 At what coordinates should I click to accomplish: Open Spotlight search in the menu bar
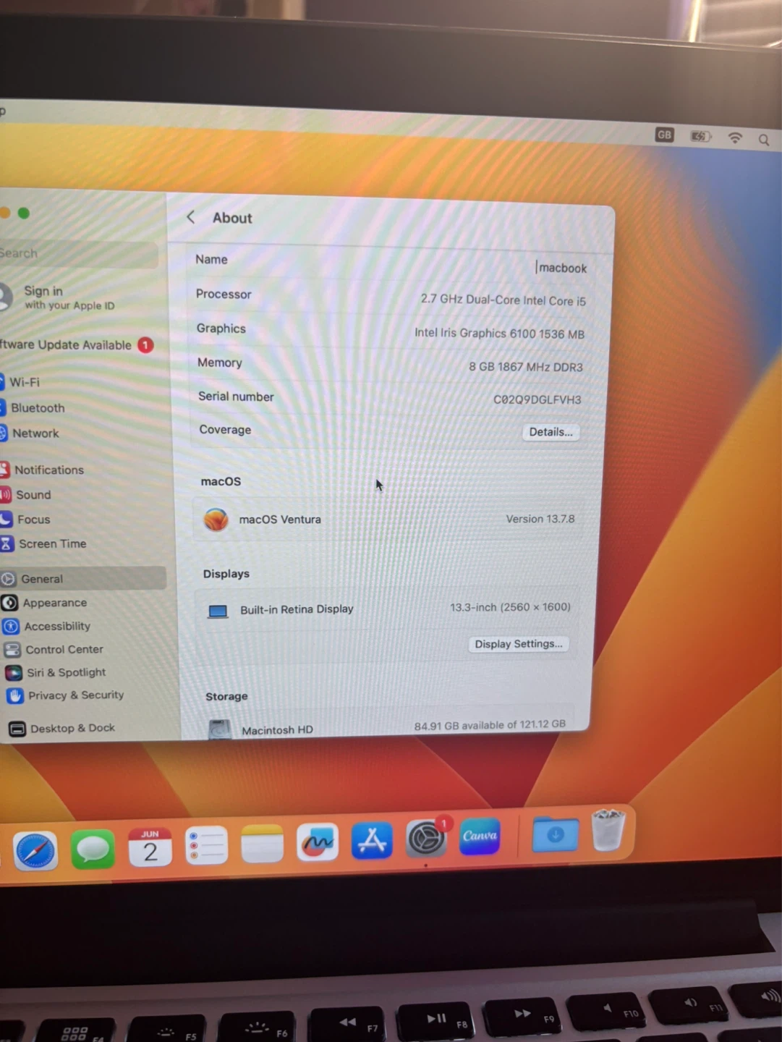[764, 140]
